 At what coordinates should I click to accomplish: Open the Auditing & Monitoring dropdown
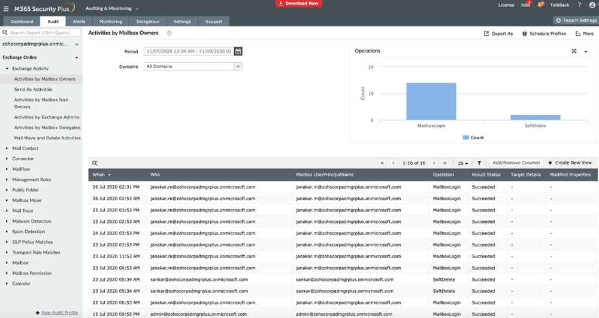point(112,8)
